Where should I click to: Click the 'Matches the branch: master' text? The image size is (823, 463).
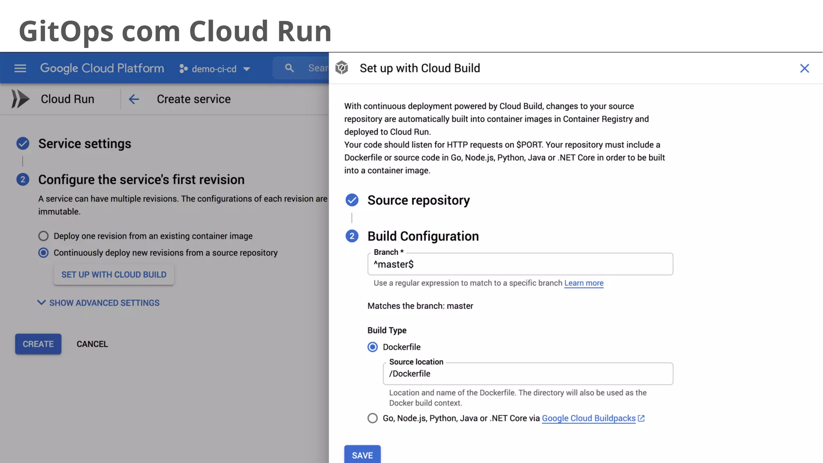pos(420,306)
